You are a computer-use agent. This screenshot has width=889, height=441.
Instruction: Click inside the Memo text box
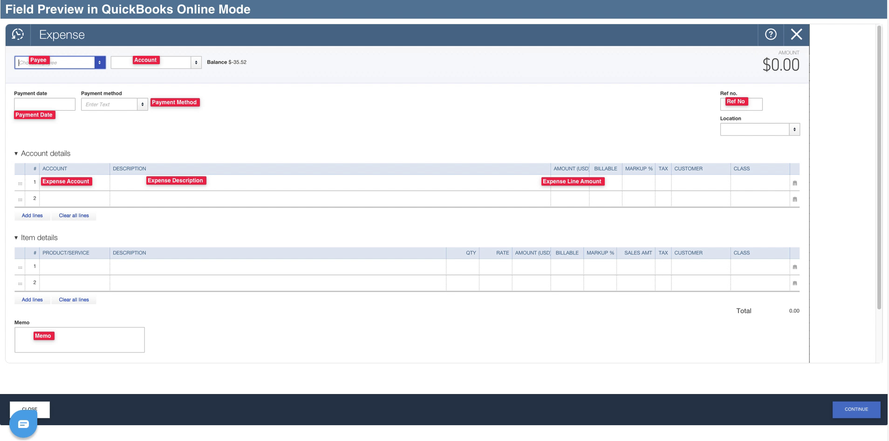[x=80, y=340]
